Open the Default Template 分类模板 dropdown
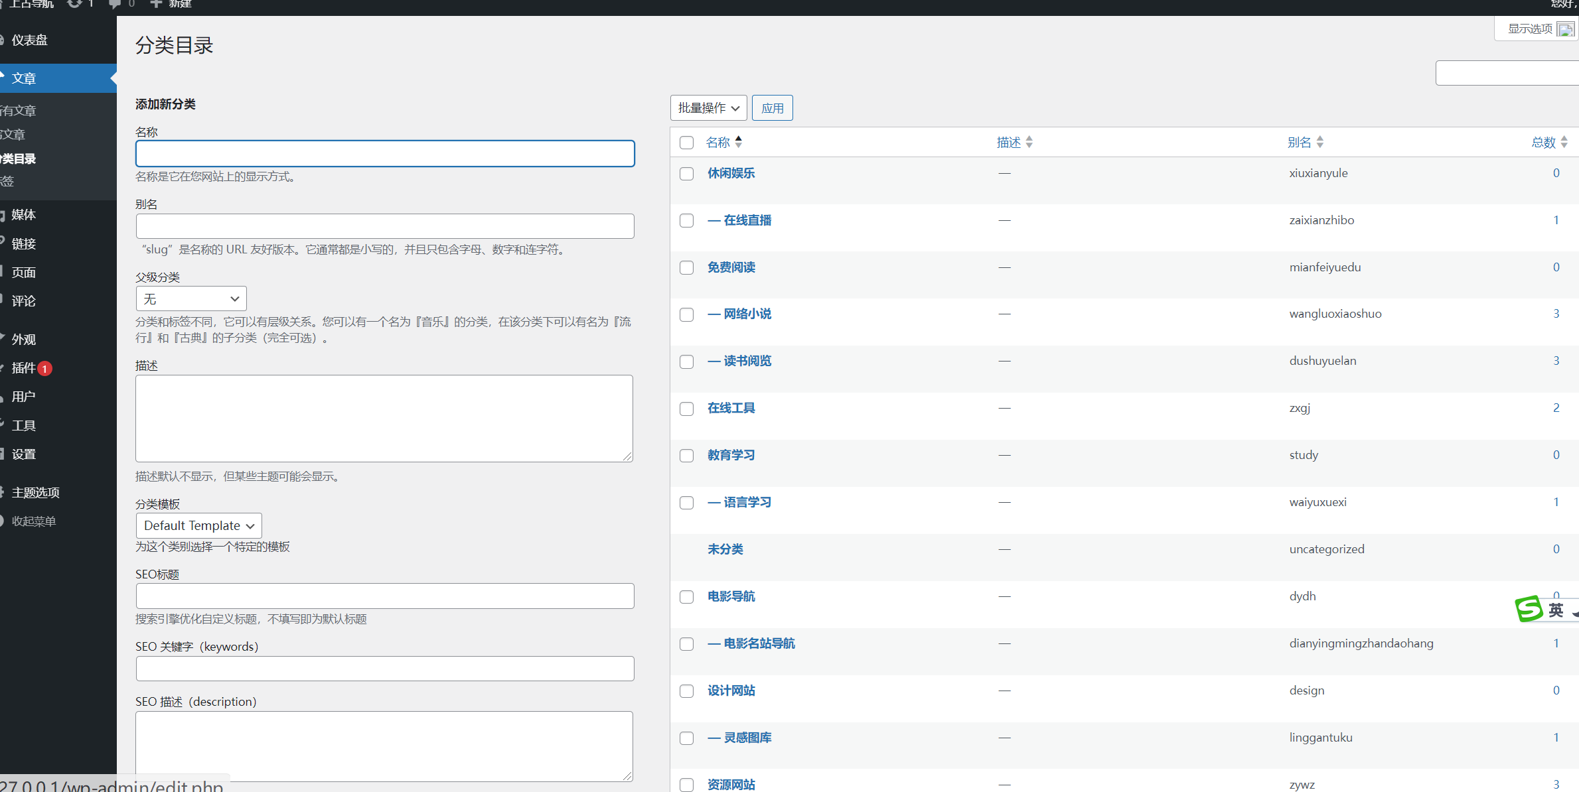Viewport: 1579px width, 792px height. point(198,525)
